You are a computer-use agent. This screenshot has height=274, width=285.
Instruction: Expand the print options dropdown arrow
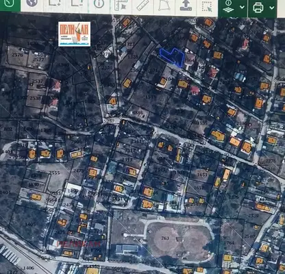point(271,8)
